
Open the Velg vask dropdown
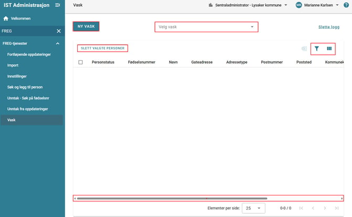206,27
